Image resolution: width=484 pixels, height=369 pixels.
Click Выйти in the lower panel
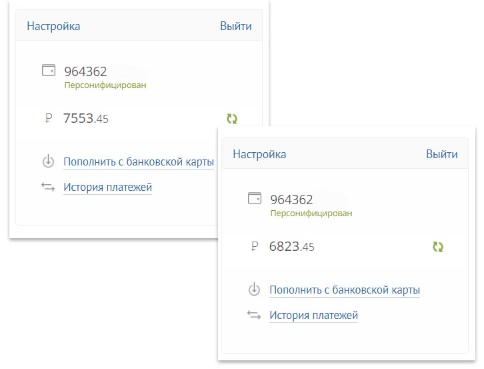(x=442, y=154)
